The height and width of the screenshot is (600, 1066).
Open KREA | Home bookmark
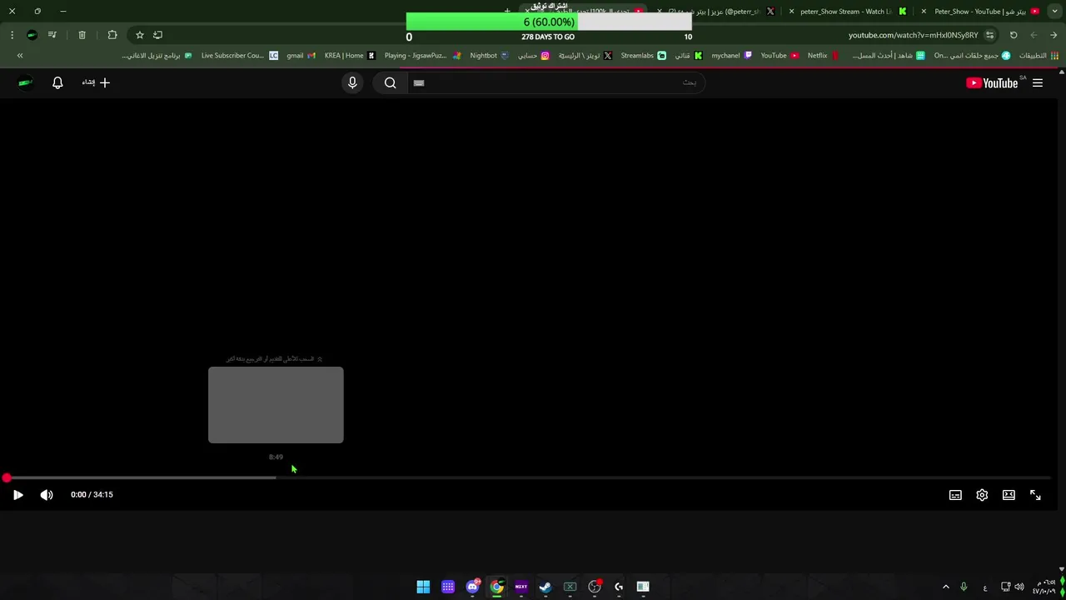click(x=350, y=56)
